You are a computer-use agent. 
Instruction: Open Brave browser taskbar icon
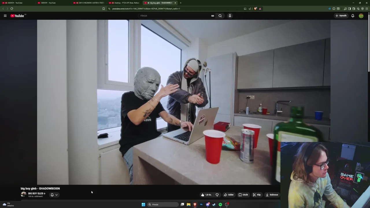click(195, 205)
